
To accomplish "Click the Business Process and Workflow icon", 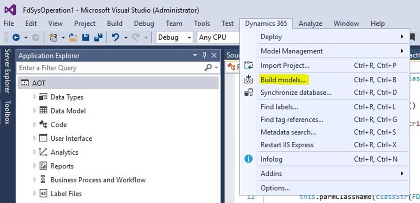I will [43, 180].
